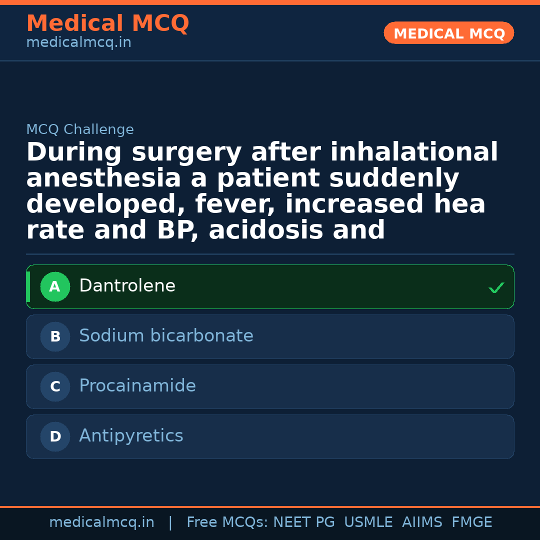Click the green A option circle
The height and width of the screenshot is (540, 540).
55,287
